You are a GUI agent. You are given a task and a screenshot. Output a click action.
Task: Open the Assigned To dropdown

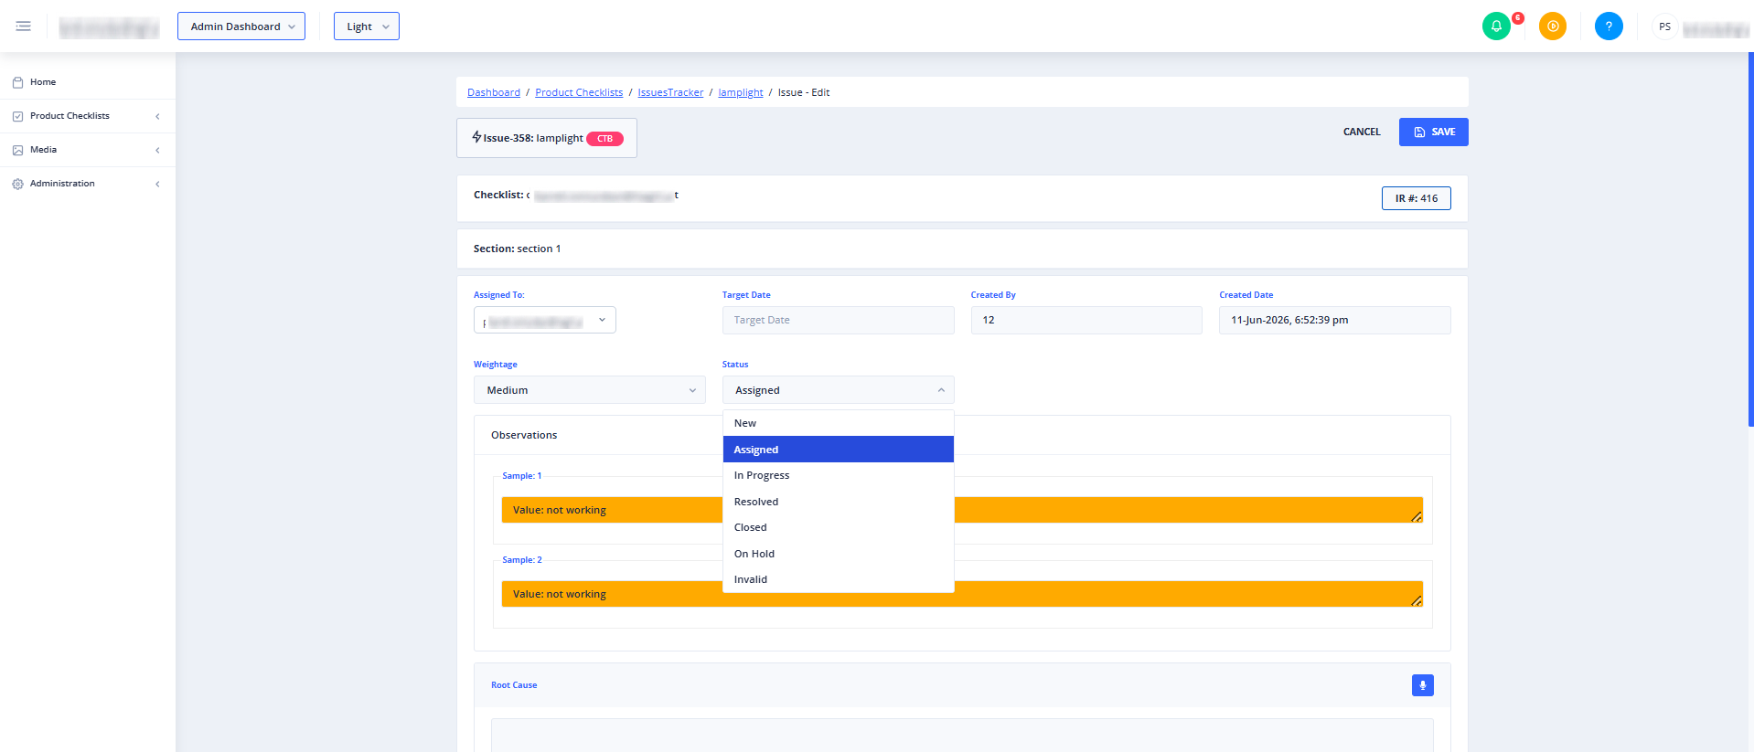pyautogui.click(x=545, y=320)
